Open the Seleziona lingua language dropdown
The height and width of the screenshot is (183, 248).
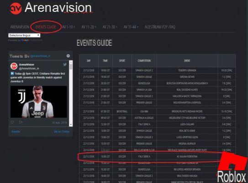click(24, 35)
